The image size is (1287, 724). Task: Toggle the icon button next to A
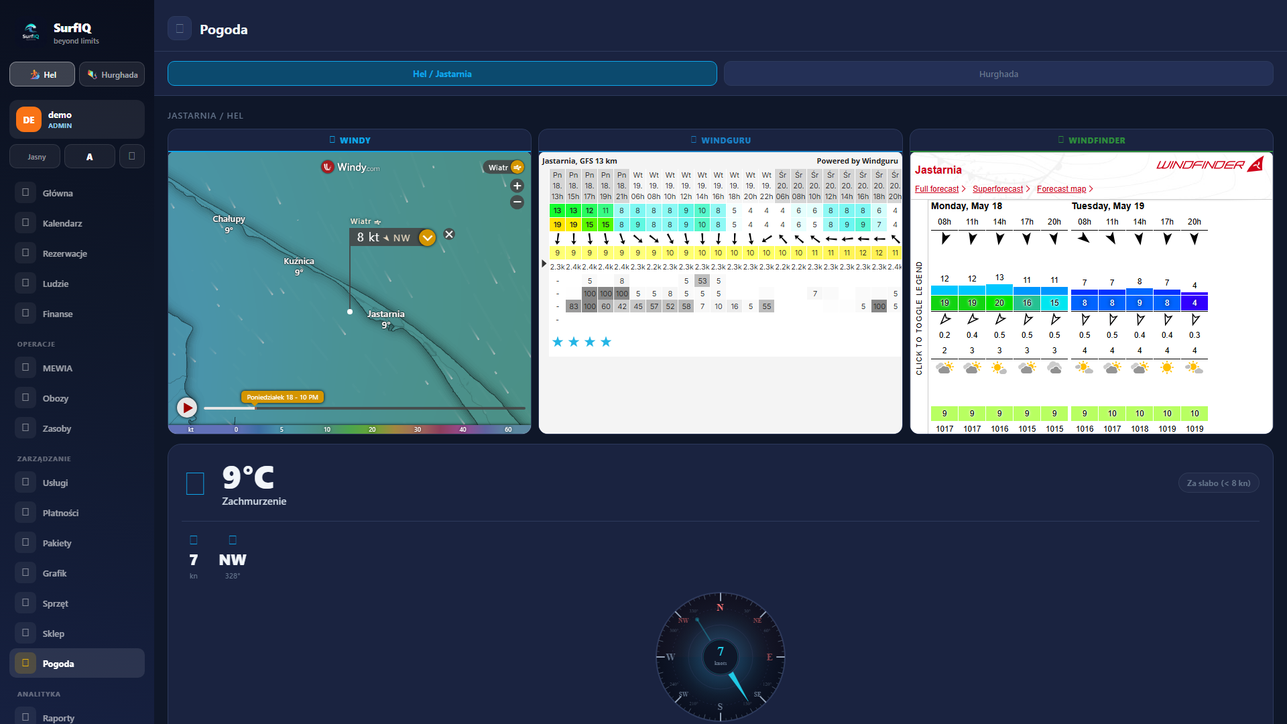point(132,156)
